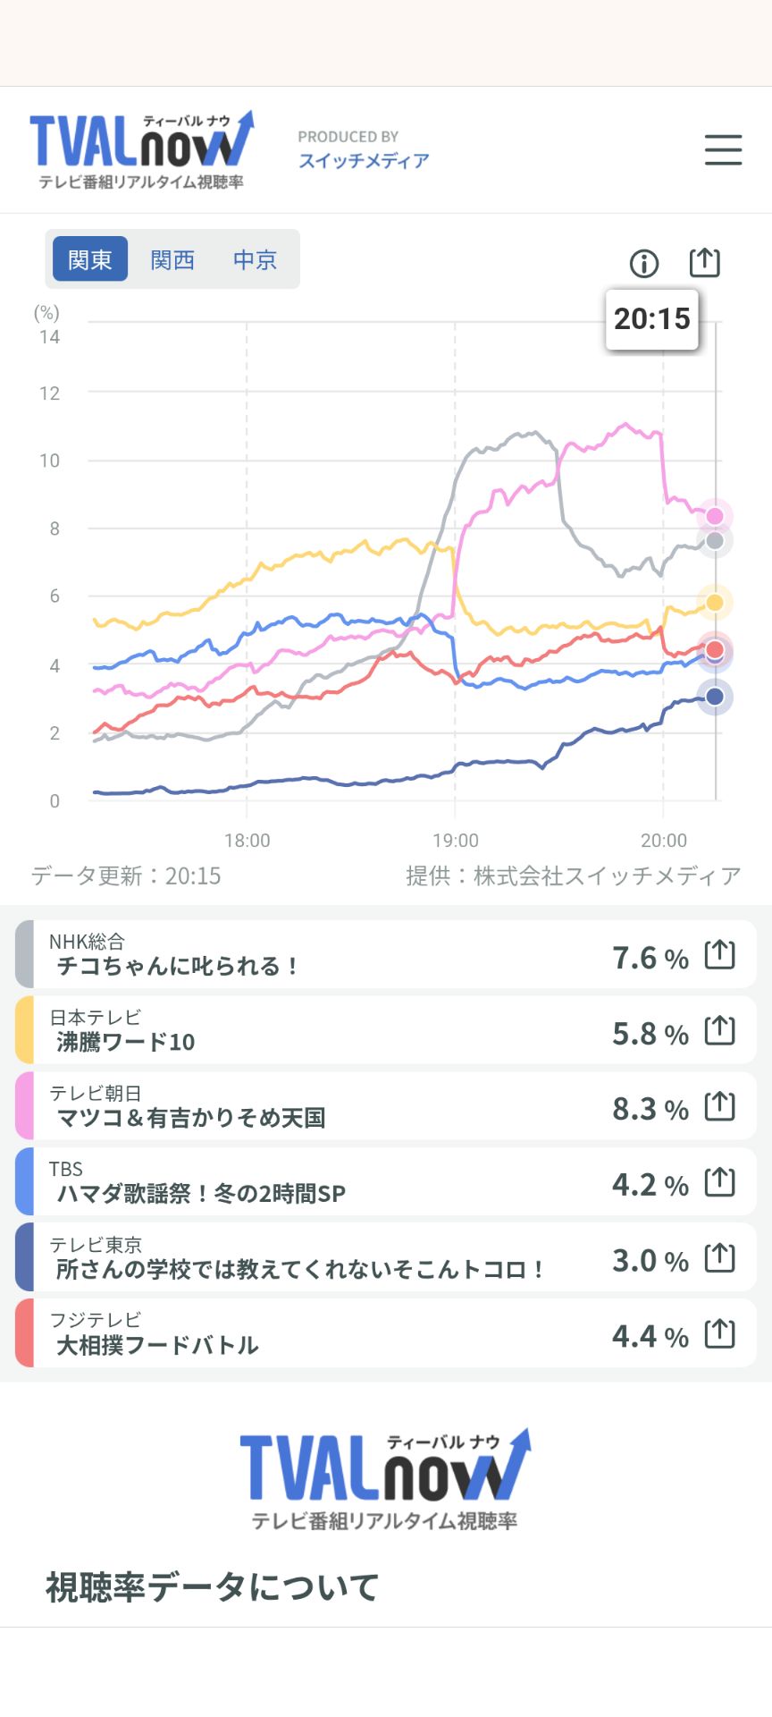772x1717 pixels.
Task: Click the share icon above the chart
Action: (705, 262)
